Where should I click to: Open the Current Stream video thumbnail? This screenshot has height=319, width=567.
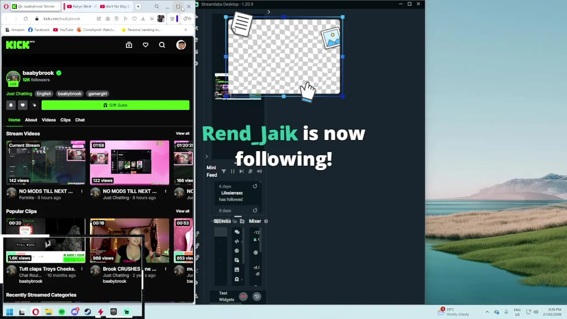pos(46,163)
